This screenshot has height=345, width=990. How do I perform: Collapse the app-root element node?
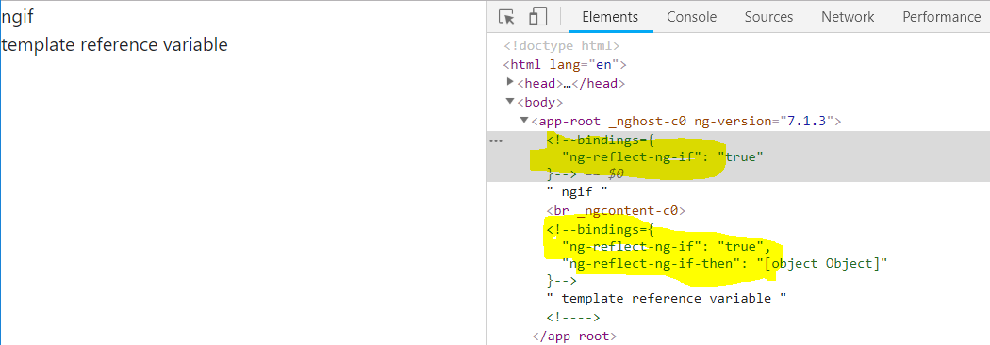[524, 120]
